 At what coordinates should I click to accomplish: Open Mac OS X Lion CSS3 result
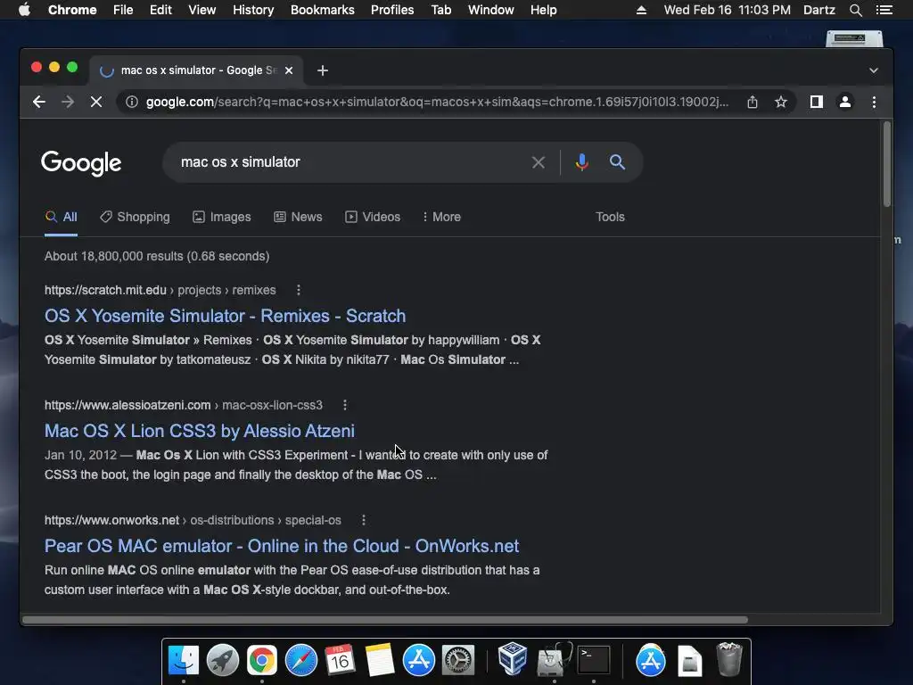(x=200, y=431)
